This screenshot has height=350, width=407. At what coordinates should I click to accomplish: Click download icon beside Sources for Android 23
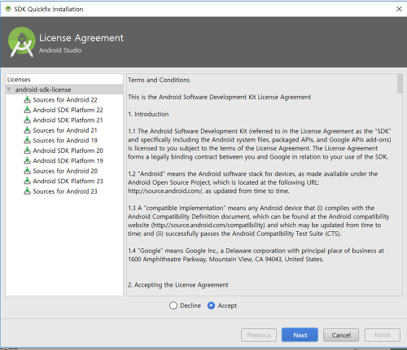pyautogui.click(x=27, y=191)
